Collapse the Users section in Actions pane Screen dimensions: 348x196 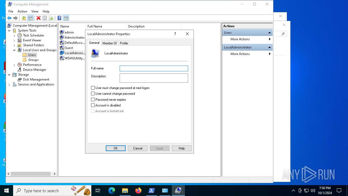click(x=269, y=33)
